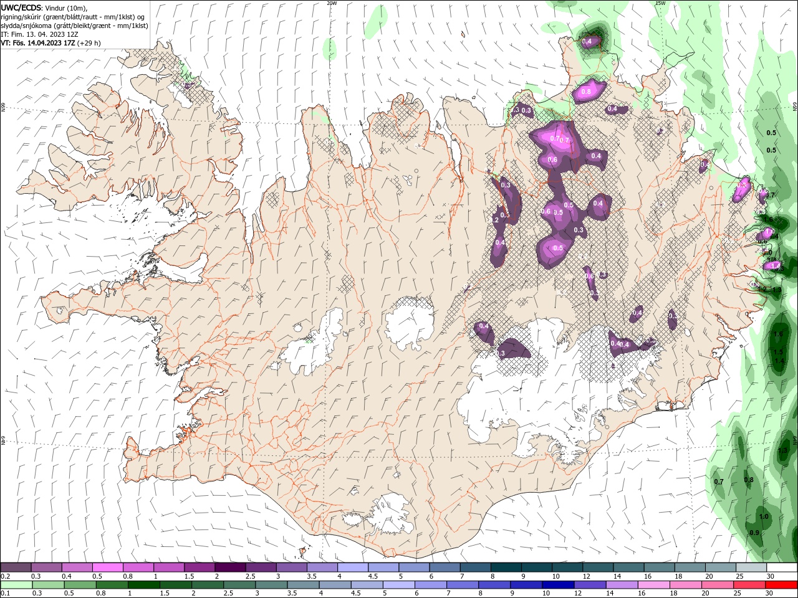Click the 0.5 swatch in the lower green legend row
The width and height of the screenshot is (798, 598).
pyautogui.click(x=80, y=585)
